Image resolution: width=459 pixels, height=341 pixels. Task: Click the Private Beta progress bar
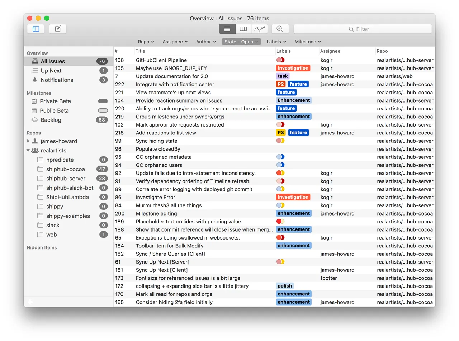click(x=103, y=101)
